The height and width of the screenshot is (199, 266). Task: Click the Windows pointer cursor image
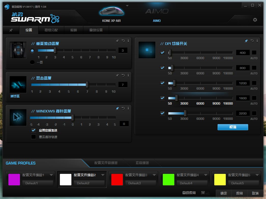[18, 118]
